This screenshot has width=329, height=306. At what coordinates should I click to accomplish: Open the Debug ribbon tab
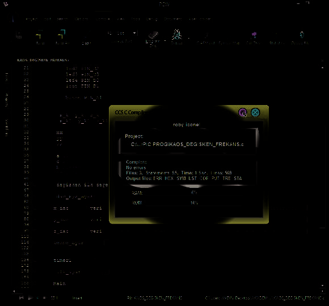tap(151, 19)
